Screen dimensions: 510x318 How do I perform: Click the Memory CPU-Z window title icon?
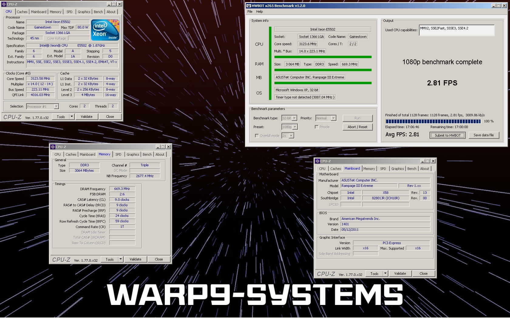(53, 147)
